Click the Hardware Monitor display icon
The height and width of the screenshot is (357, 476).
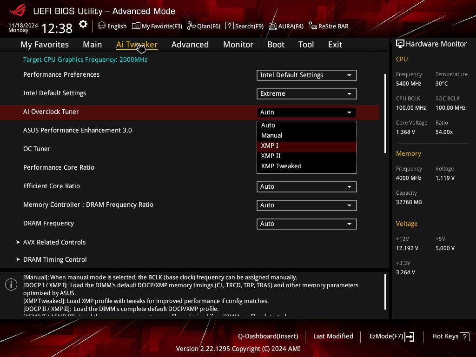[400, 44]
